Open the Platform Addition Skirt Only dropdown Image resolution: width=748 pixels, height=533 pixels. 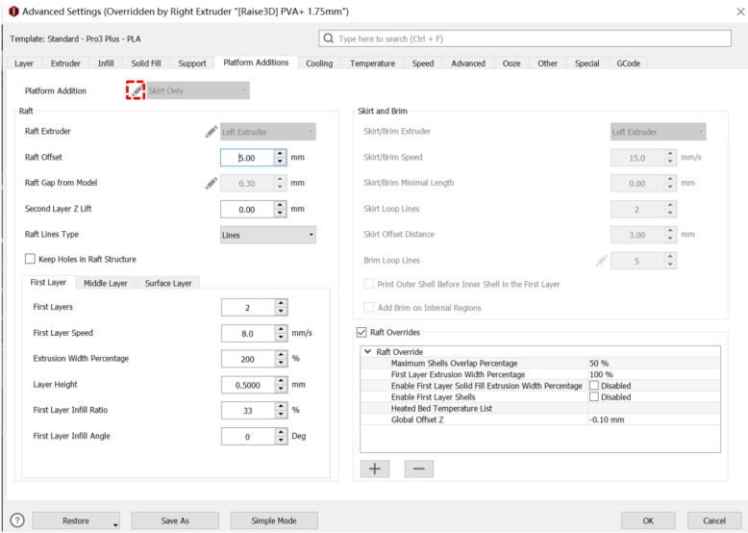pos(197,90)
